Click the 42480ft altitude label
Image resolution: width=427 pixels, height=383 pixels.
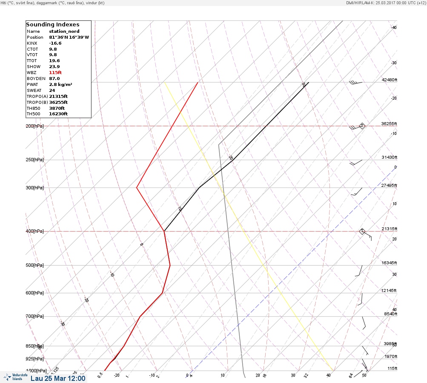[390, 80]
